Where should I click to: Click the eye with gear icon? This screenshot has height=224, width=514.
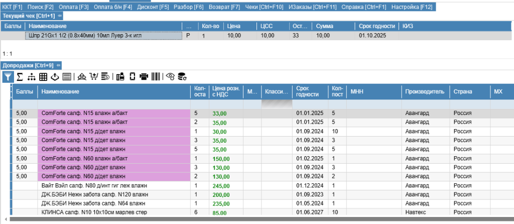171,77
